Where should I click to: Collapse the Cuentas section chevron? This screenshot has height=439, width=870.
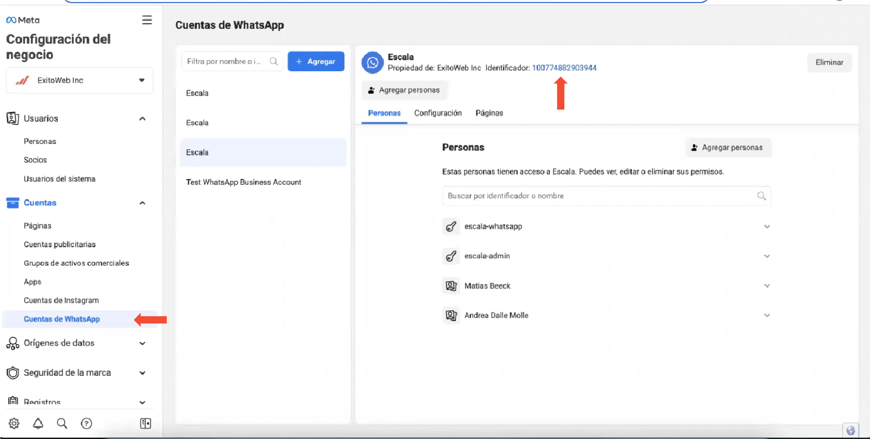tap(142, 203)
